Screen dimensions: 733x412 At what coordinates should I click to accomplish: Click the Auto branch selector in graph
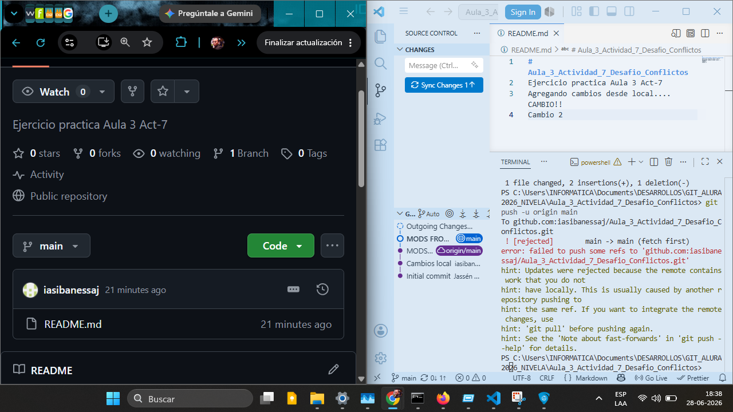click(429, 213)
